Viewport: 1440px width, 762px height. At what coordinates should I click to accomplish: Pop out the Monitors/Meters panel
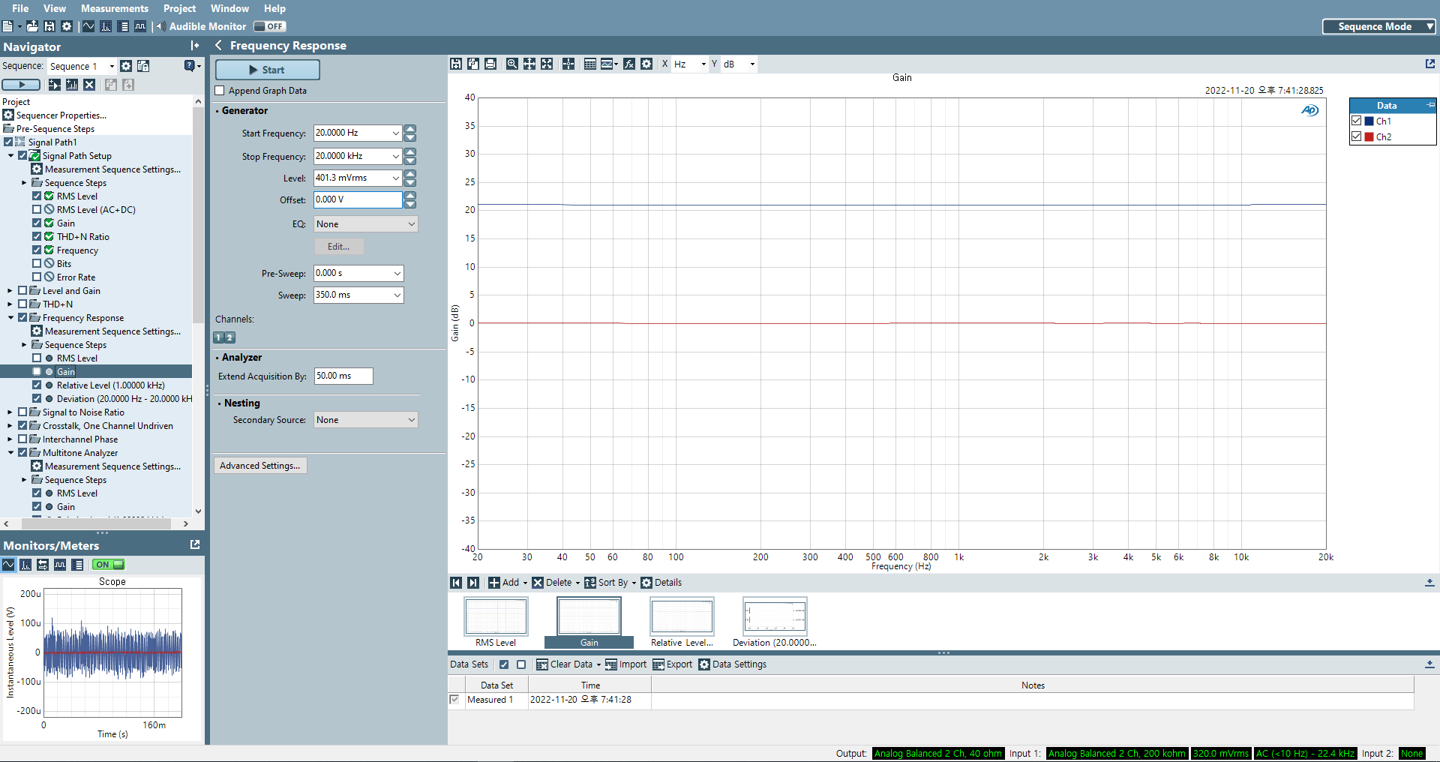tap(195, 544)
